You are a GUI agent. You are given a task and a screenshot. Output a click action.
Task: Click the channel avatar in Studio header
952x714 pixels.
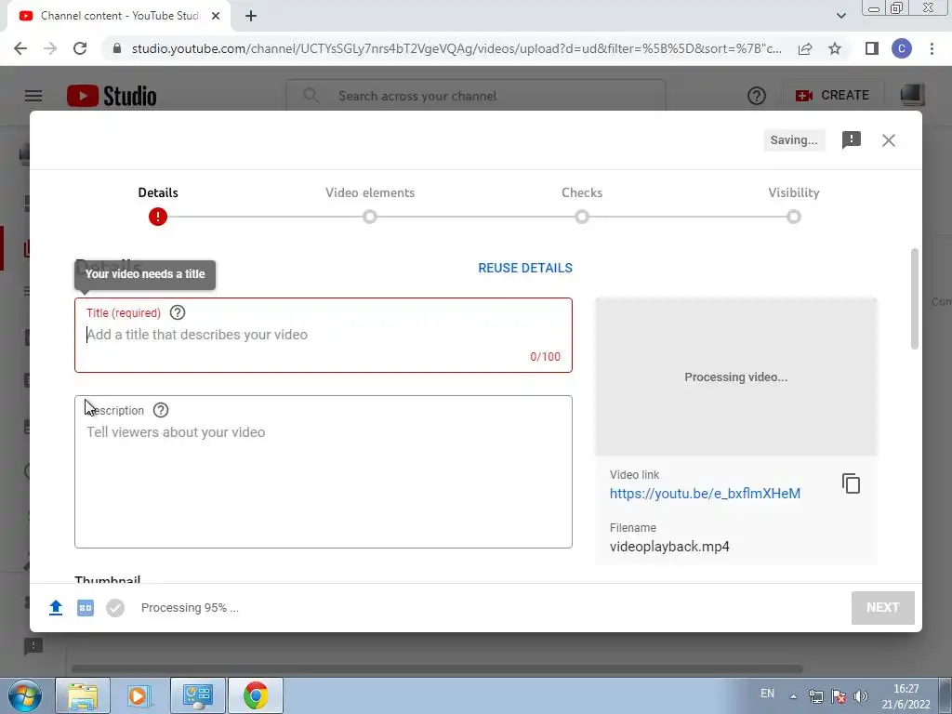[x=912, y=96]
